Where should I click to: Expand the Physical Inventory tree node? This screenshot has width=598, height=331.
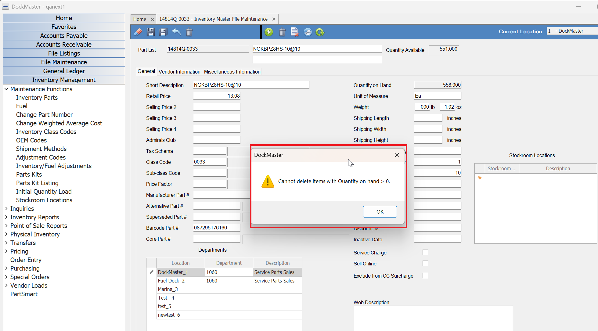pos(6,234)
